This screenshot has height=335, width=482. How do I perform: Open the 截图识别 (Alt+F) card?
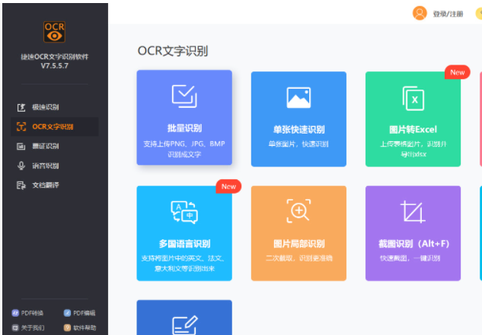(413, 233)
